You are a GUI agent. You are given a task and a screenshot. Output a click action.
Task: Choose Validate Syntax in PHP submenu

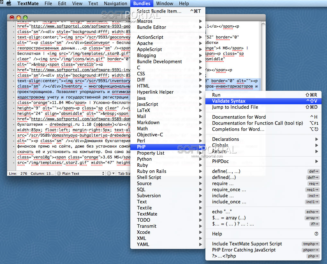263,101
